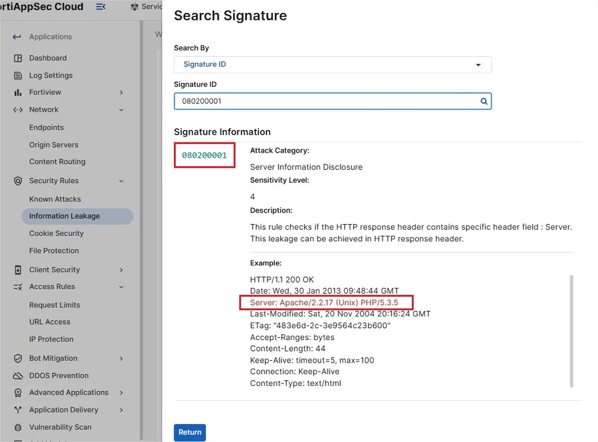
Task: Click the 'Server Information Disclosure' text
Action: click(306, 167)
